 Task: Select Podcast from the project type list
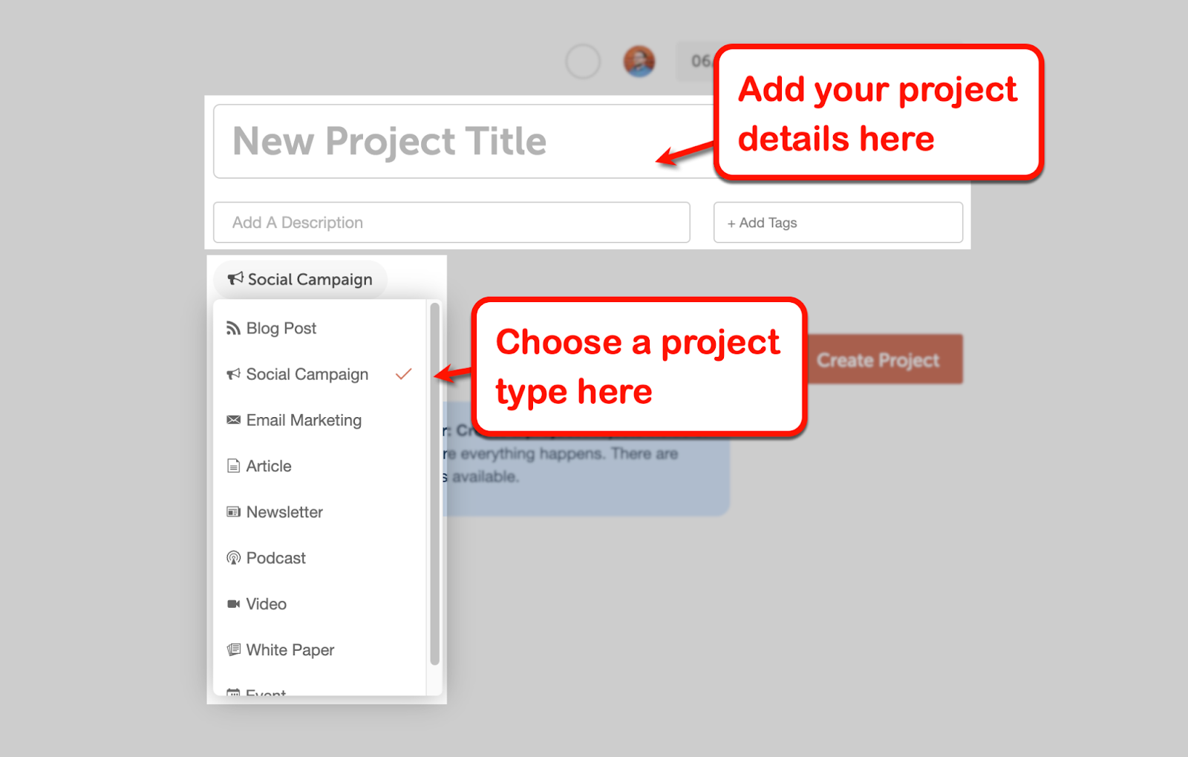320,558
